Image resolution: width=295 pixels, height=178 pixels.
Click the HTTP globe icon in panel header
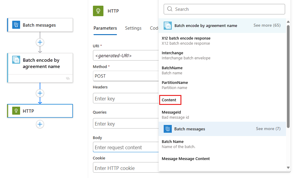coord(98,11)
